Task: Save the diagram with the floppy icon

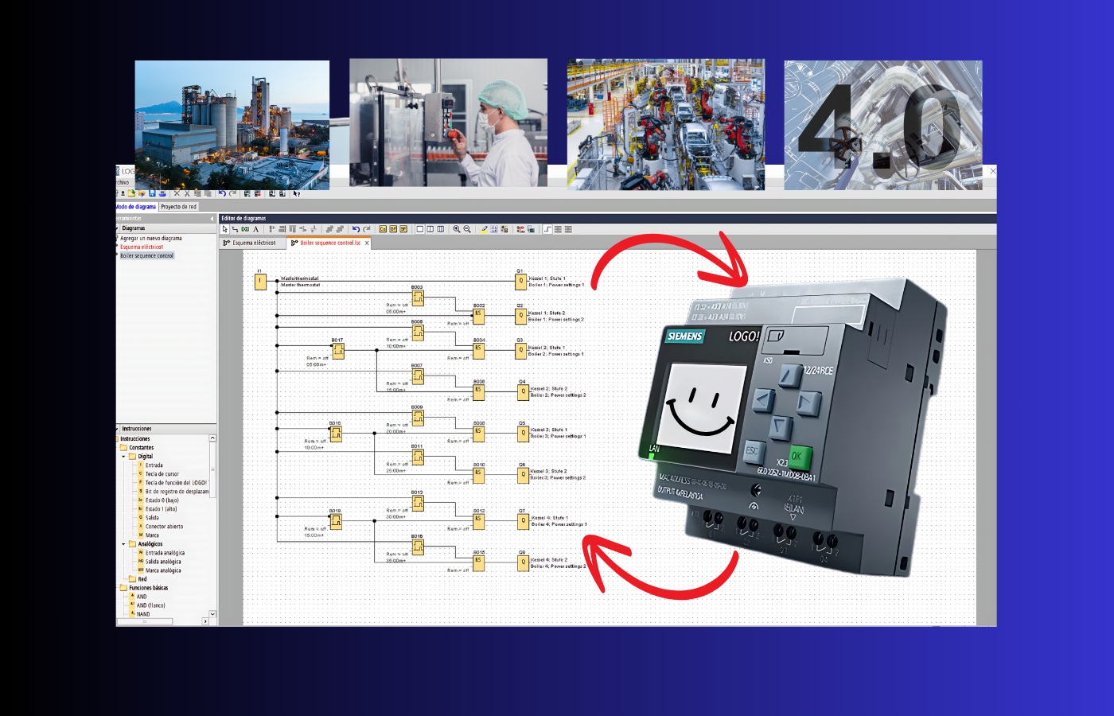Action: 152,193
